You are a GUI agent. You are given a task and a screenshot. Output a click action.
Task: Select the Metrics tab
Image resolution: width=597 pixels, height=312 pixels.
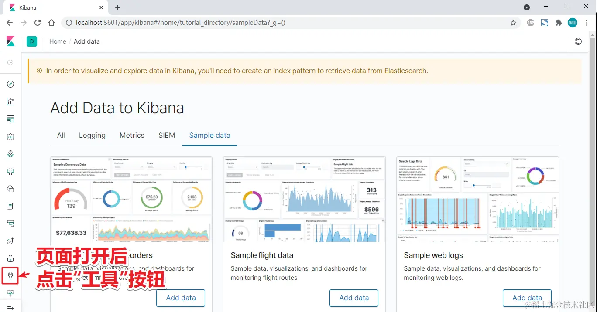coord(132,135)
